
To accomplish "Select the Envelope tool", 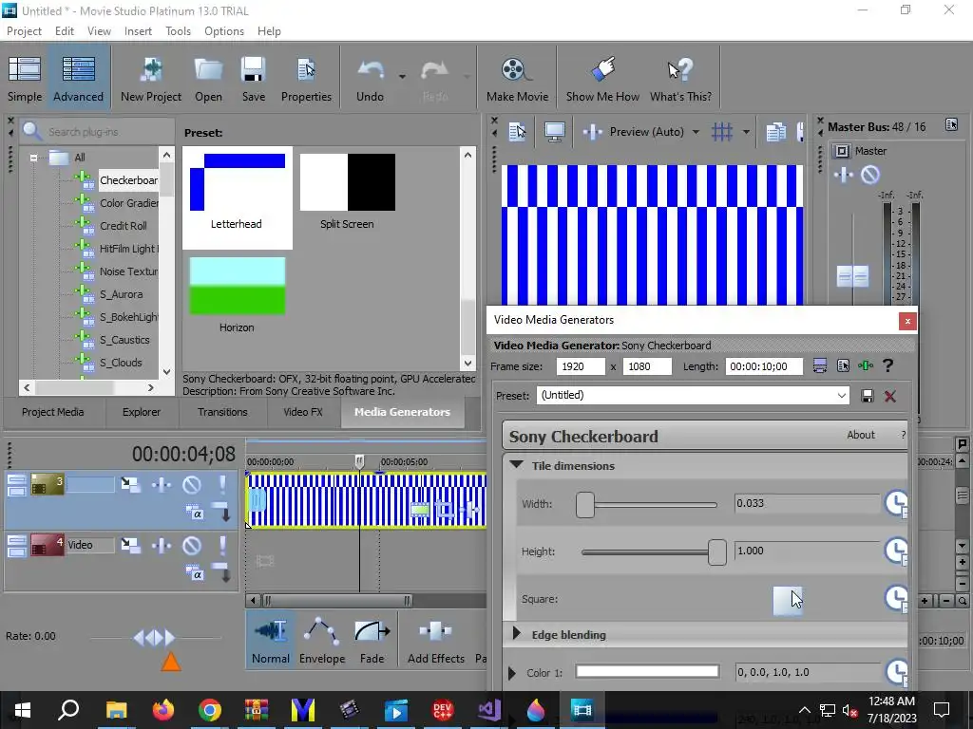I will point(321,642).
